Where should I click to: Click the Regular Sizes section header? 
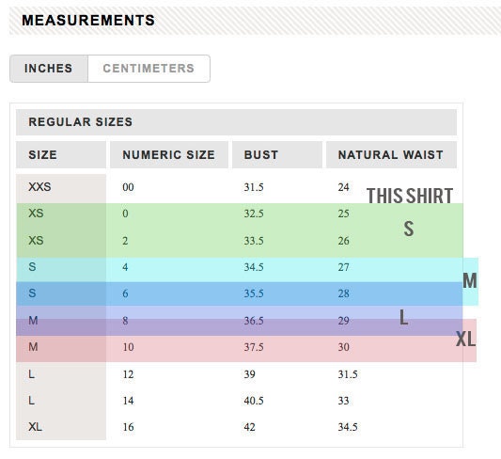click(x=236, y=122)
